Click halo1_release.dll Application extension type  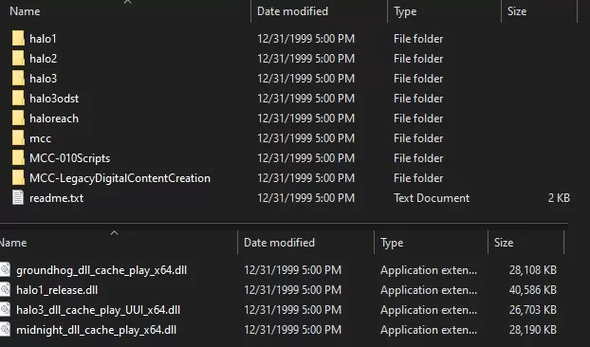[429, 290]
